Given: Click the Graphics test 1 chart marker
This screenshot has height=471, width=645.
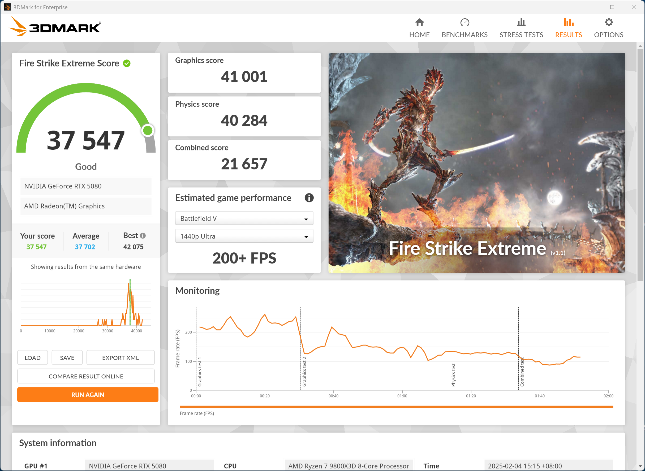Looking at the screenshot, I should point(200,371).
